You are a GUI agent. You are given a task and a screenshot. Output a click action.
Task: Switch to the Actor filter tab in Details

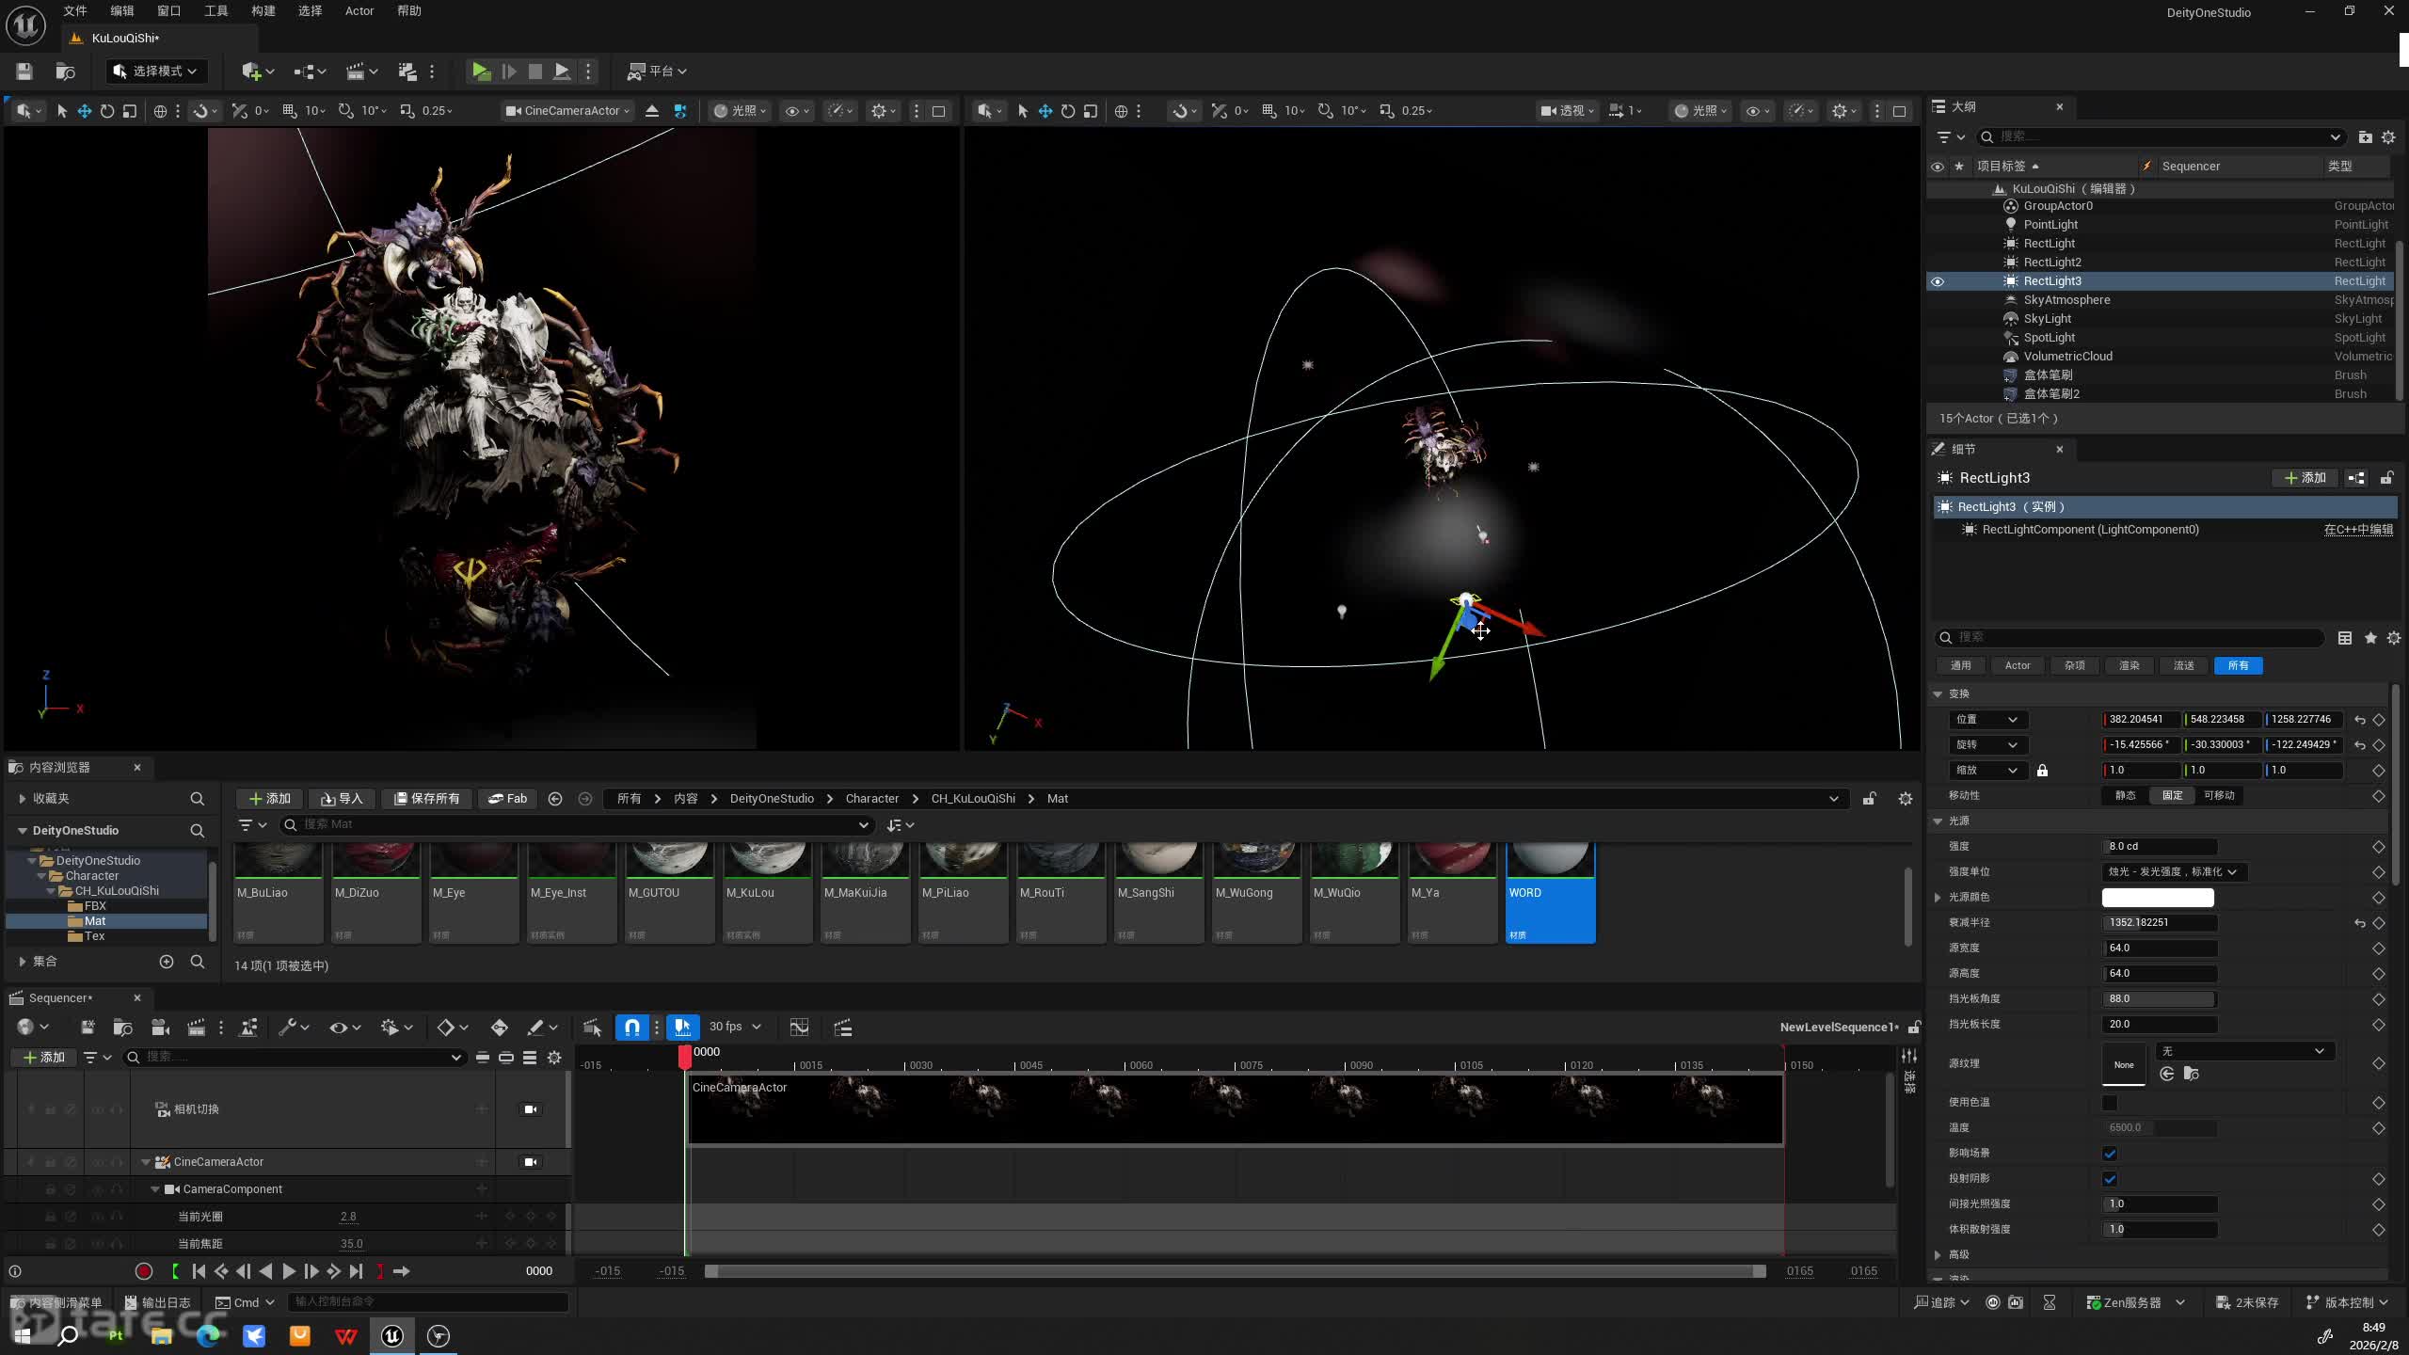click(2017, 666)
